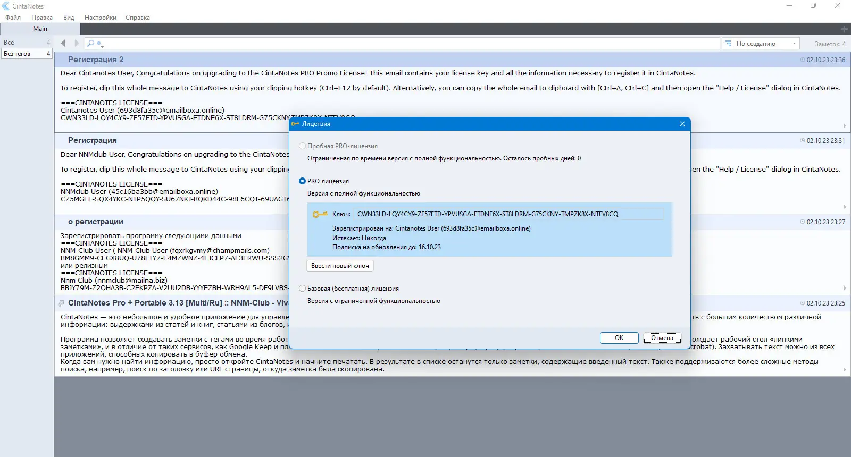Select the note titled Регистрация 2

(96, 60)
